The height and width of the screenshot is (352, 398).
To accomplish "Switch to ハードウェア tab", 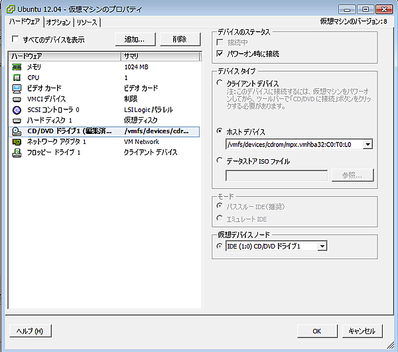I will (x=25, y=22).
